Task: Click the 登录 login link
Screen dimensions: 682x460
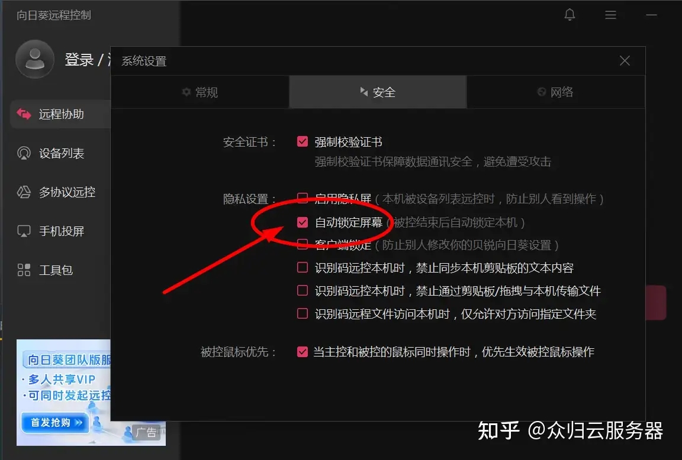Action: pos(79,60)
